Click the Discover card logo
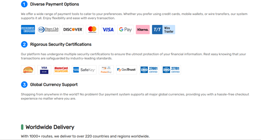This screenshot has width=261, height=140. click(x=73, y=30)
